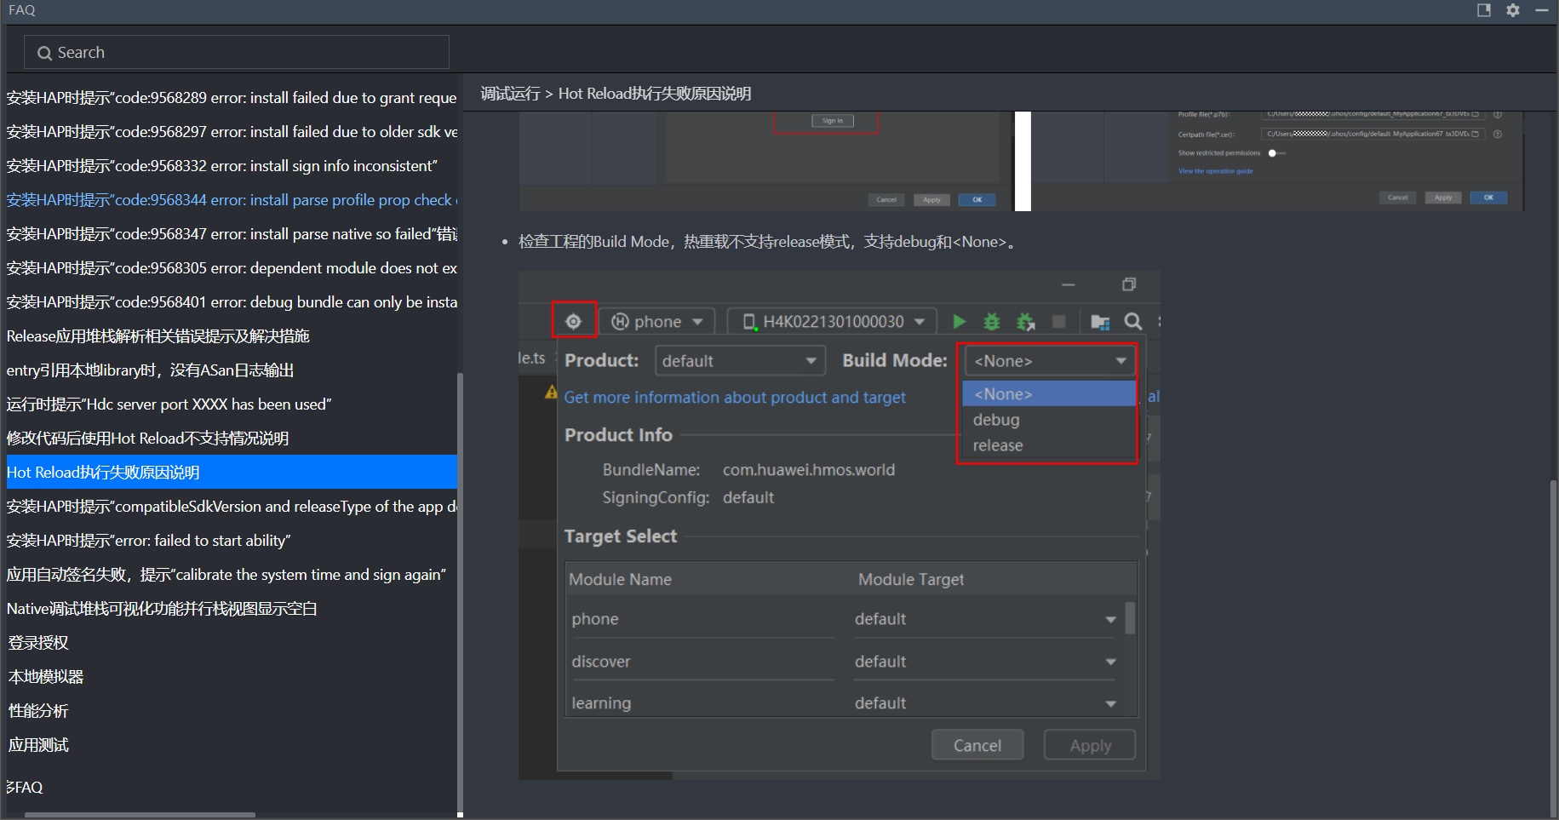Select release in Build Mode list
Image resolution: width=1559 pixels, height=820 pixels.
pyautogui.click(x=1049, y=445)
